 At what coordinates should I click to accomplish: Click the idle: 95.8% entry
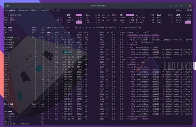coord(92,15)
